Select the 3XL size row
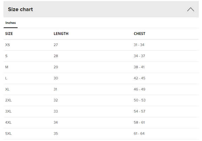 point(8,111)
